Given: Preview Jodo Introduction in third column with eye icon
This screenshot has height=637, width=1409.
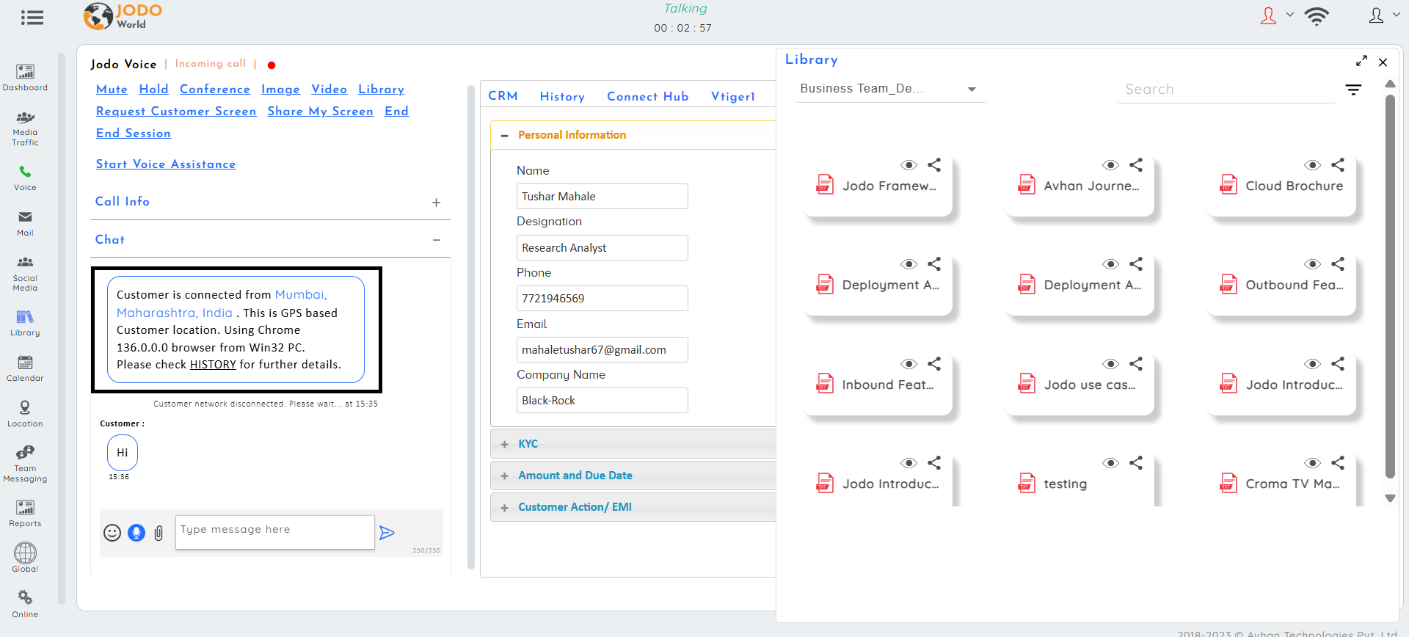Looking at the screenshot, I should (x=1312, y=364).
